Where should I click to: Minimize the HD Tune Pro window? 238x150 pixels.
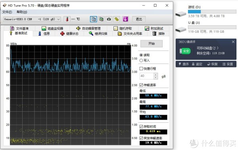(x=144, y=6)
